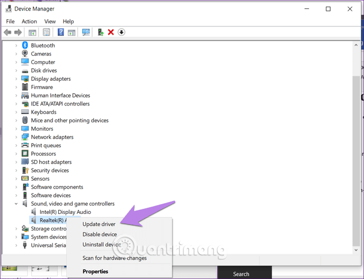Open the Action menu
This screenshot has width=364, height=279.
29,21
